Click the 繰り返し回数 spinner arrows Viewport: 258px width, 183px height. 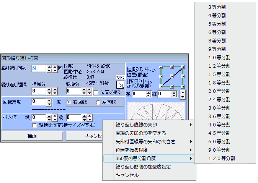click(49, 69)
